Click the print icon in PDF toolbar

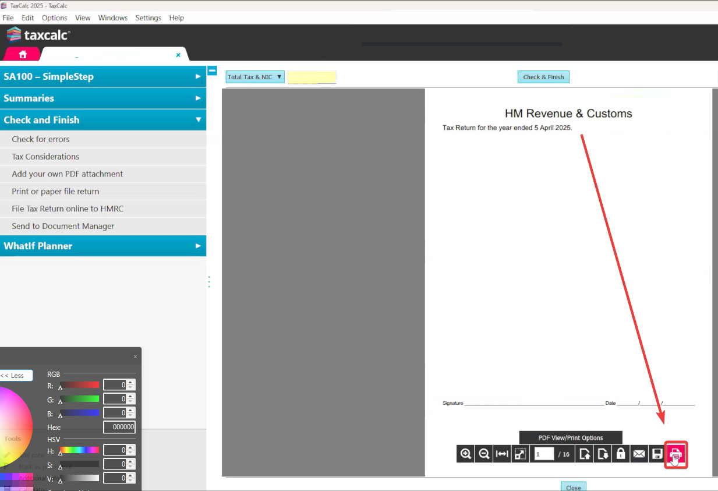[x=676, y=454]
